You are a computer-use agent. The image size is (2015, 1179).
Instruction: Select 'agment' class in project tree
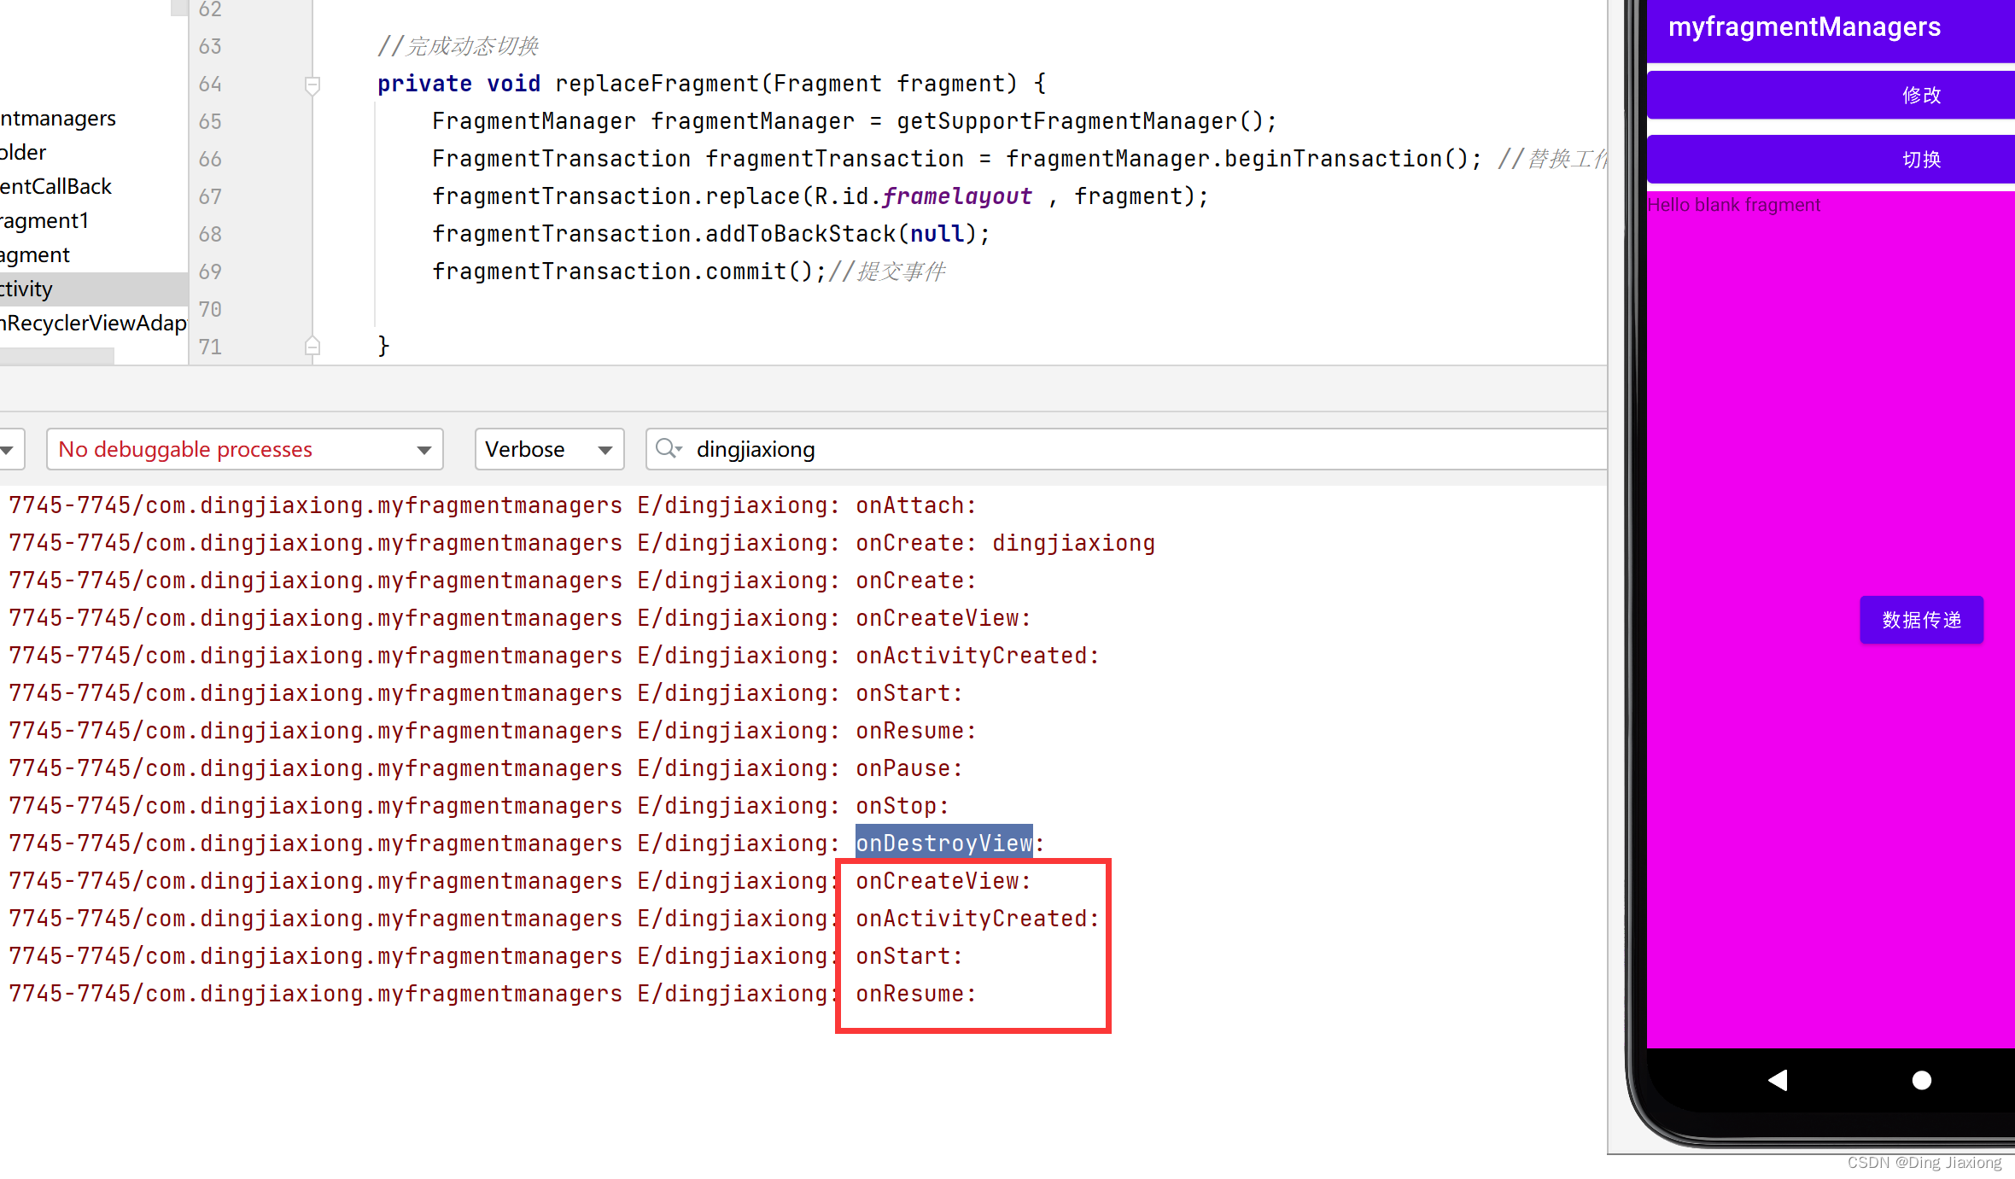coord(35,255)
